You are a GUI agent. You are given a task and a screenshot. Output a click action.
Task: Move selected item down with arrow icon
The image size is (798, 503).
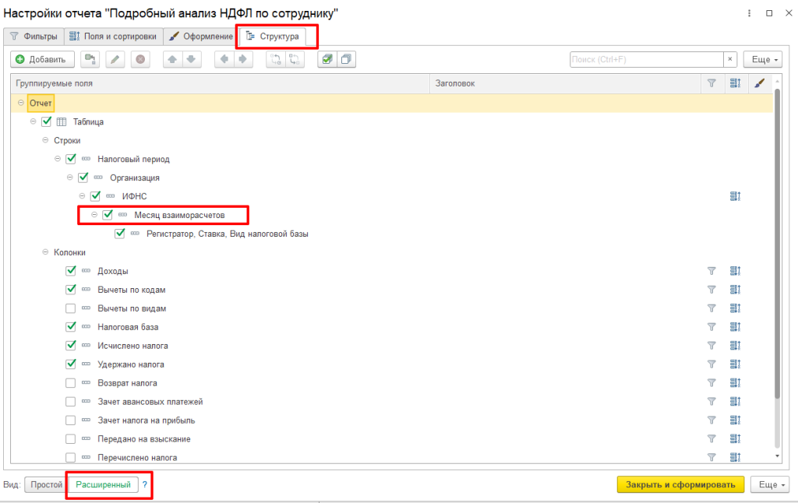click(191, 59)
